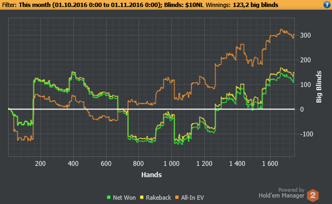Click the 'Hands' x-axis title
Screen dimensions: 332x204
click(x=151, y=175)
